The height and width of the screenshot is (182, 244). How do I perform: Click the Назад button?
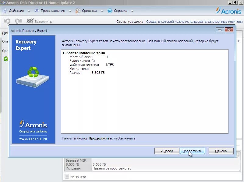(x=167, y=151)
